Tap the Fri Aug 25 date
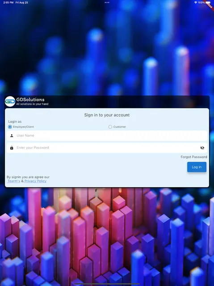This screenshot has height=286, width=214. [x=22, y=3]
